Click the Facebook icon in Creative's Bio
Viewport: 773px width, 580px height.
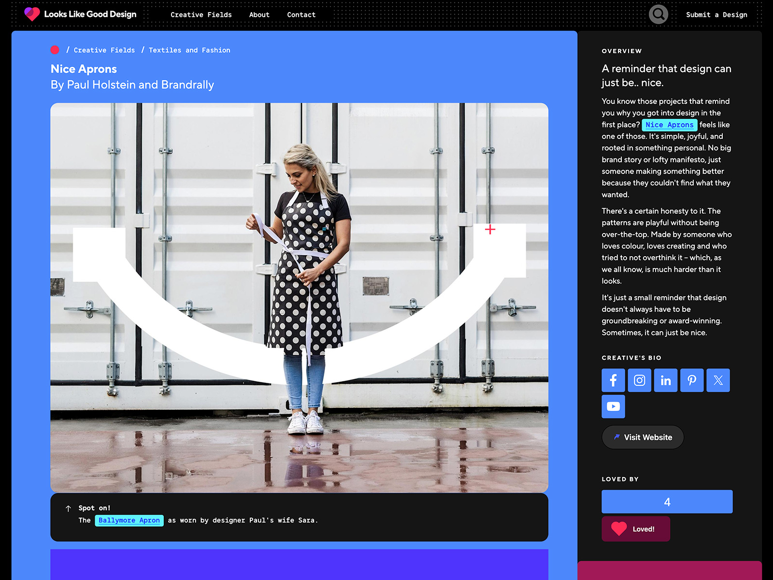(x=613, y=380)
